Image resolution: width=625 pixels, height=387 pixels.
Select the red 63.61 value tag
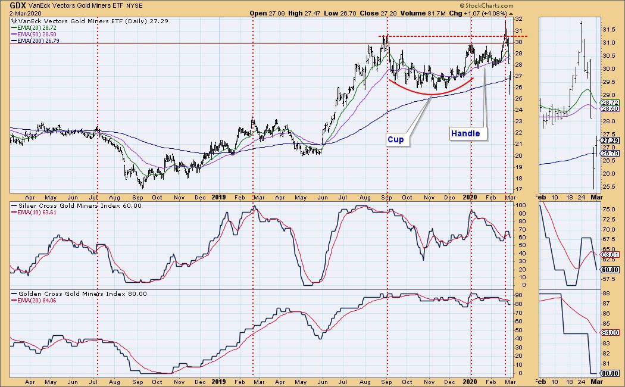pyautogui.click(x=610, y=255)
